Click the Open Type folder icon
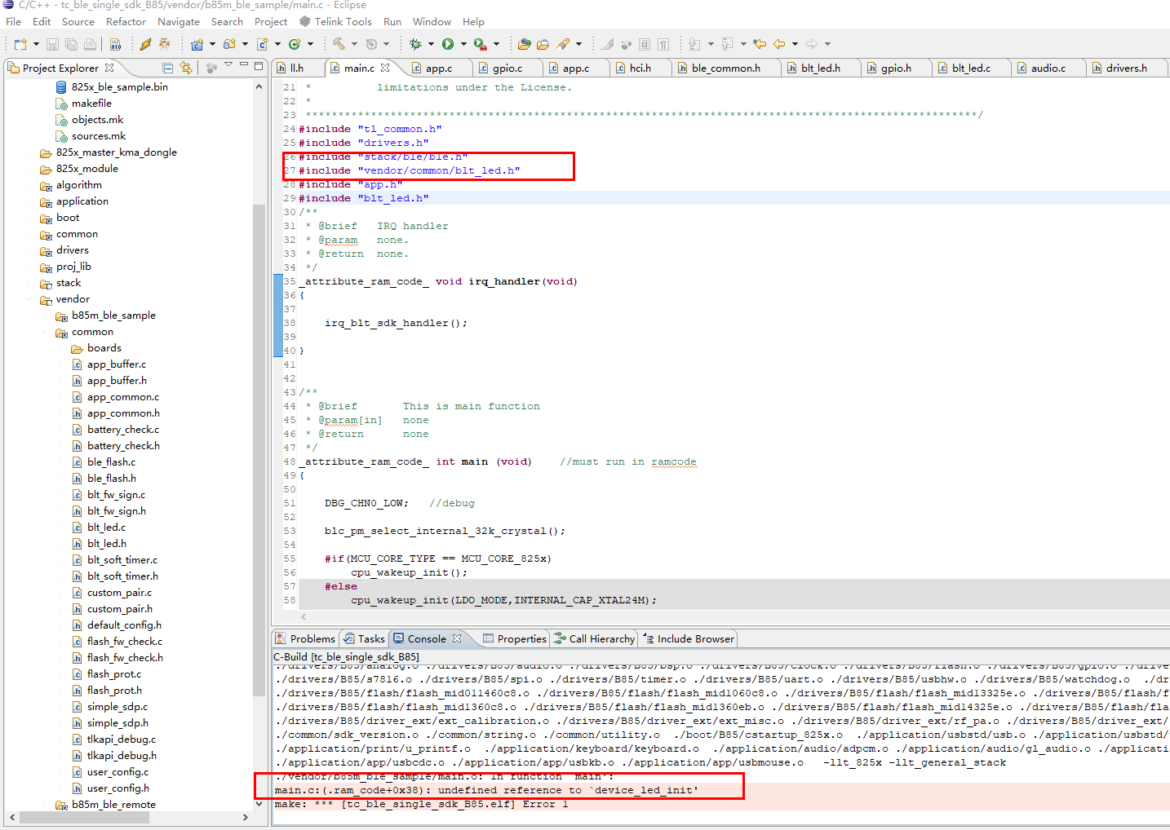The width and height of the screenshot is (1170, 830). click(x=524, y=44)
